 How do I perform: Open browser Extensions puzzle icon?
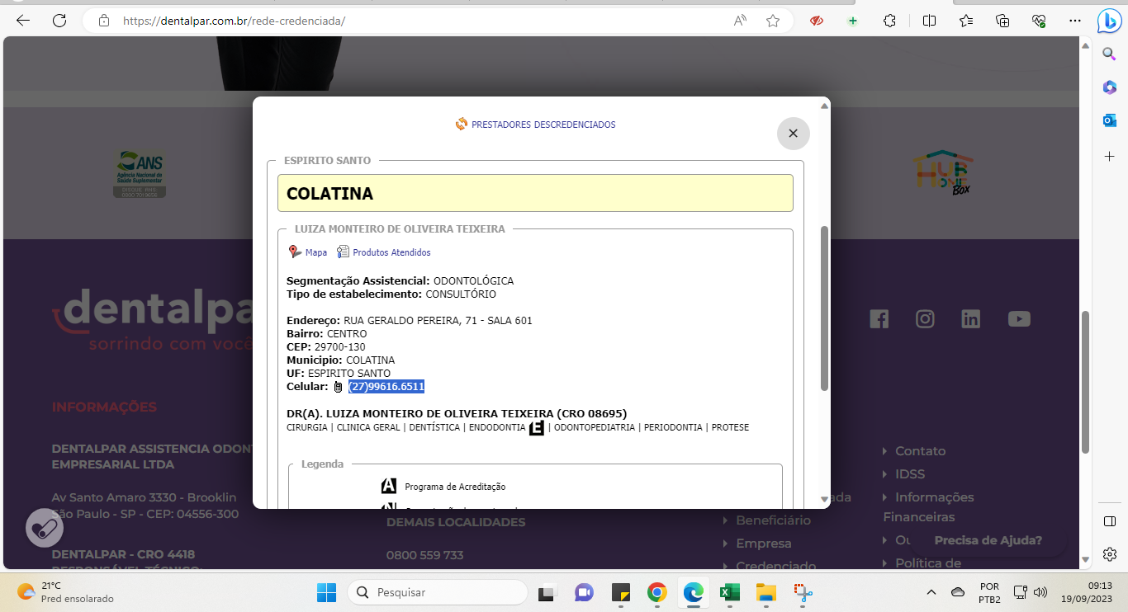coord(890,21)
